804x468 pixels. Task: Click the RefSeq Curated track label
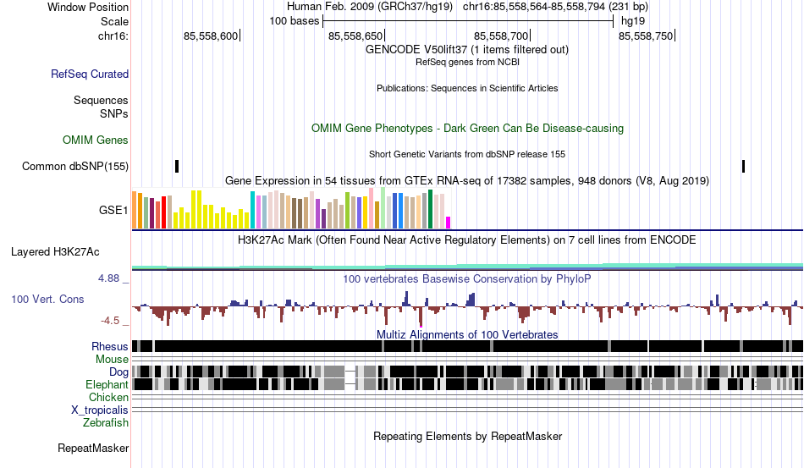click(90, 74)
